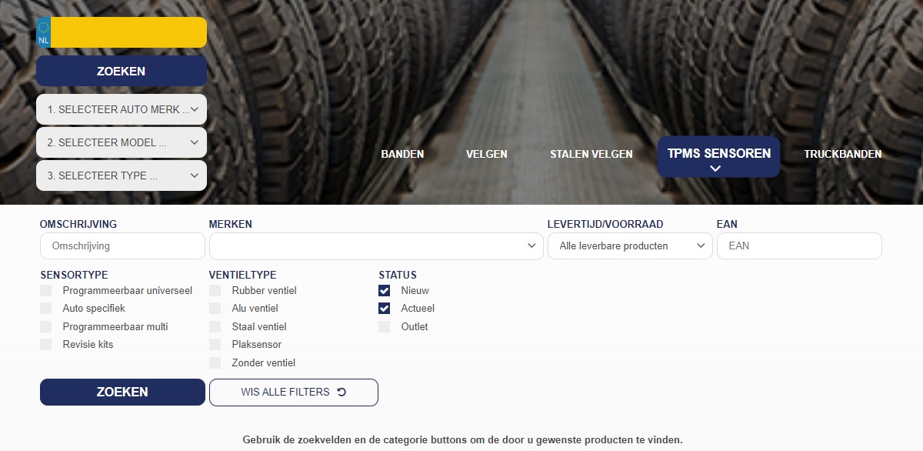The height and width of the screenshot is (451, 923).
Task: Open the Selecteer model dropdown
Action: (x=122, y=142)
